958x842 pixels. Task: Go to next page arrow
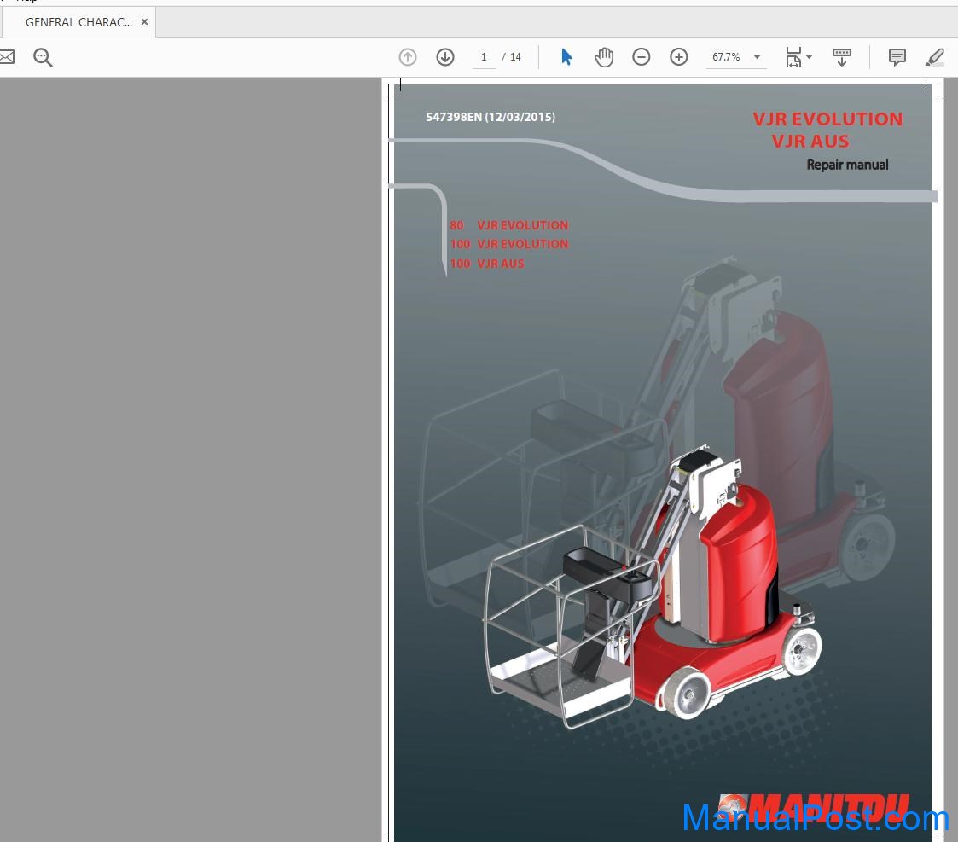point(445,57)
